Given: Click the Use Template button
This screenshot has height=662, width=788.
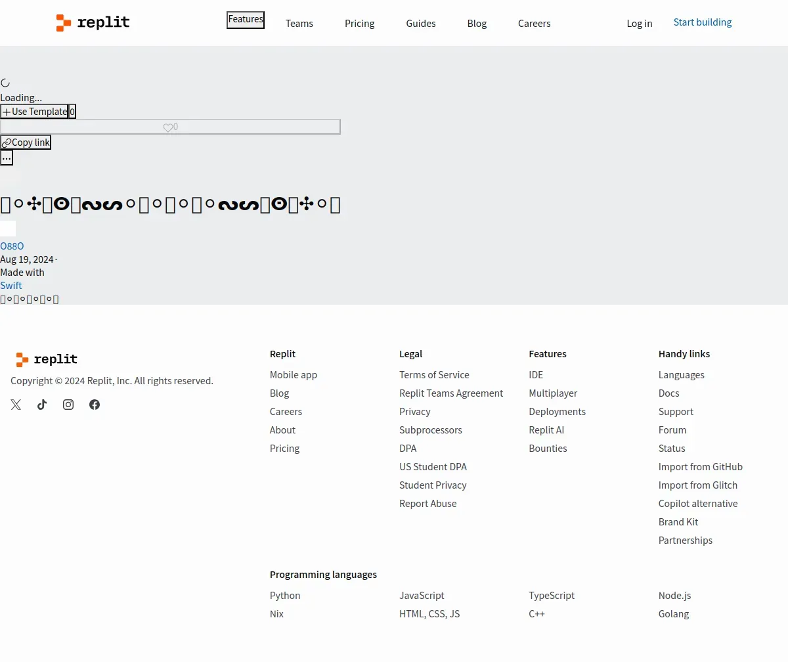Looking at the screenshot, I should pyautogui.click(x=34, y=112).
